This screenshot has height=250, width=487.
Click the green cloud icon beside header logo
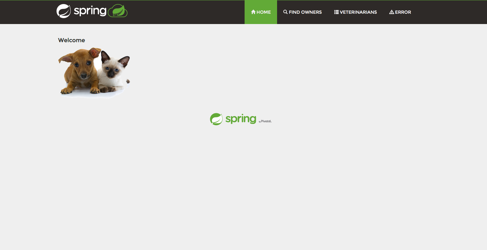pos(117,11)
